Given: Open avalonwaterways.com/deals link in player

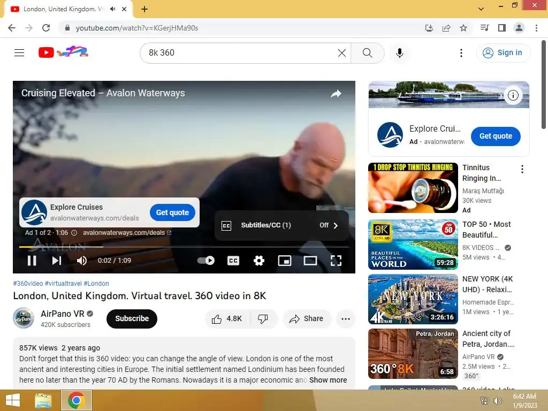Looking at the screenshot, I should (127, 233).
